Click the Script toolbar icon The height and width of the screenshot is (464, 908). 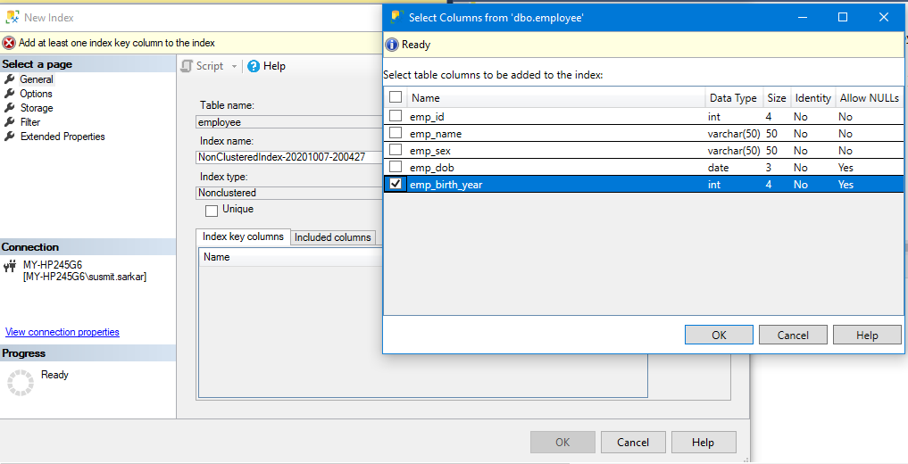pyautogui.click(x=187, y=66)
